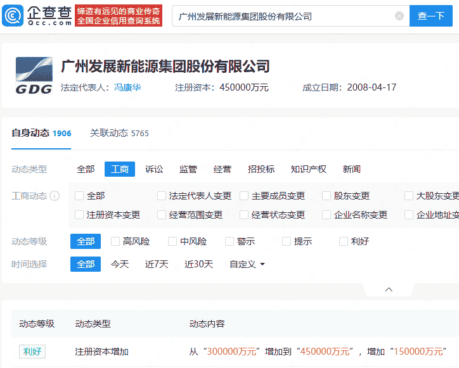Screen dimensions: 459x368
Task: Open legal representative 冯康华 link
Action: 127,87
